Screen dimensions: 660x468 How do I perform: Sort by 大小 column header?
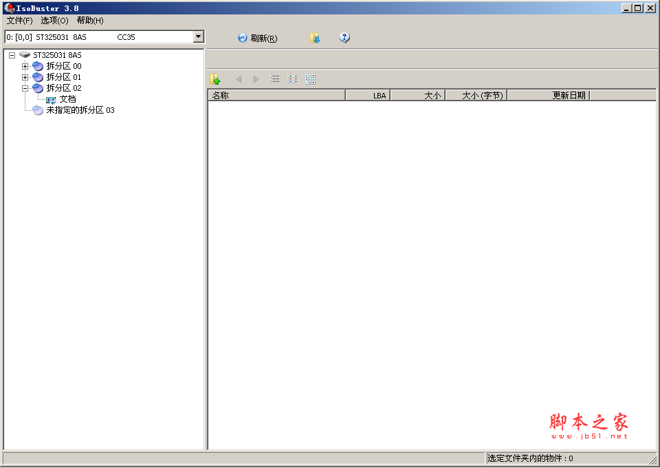(418, 96)
